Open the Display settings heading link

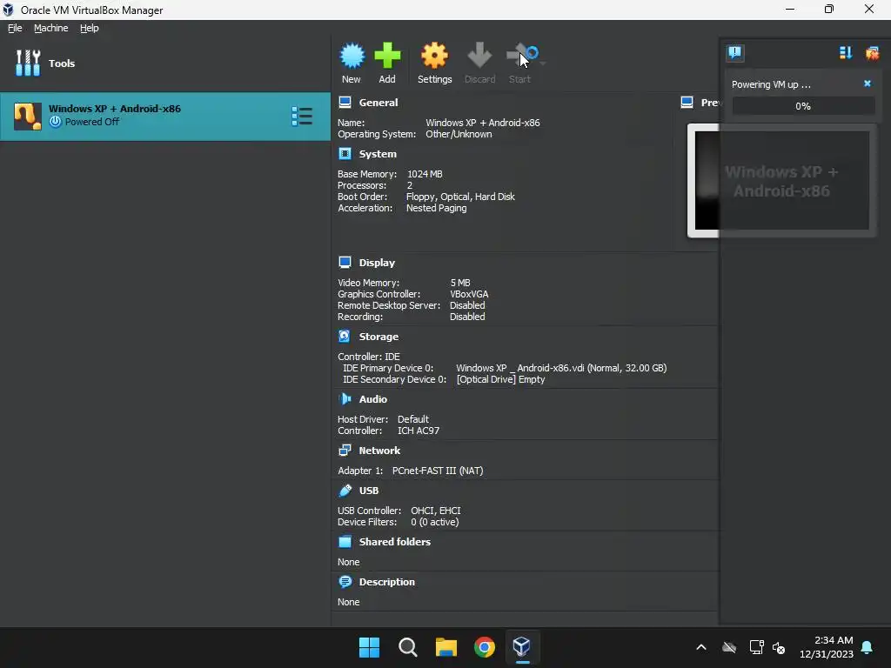coord(377,263)
